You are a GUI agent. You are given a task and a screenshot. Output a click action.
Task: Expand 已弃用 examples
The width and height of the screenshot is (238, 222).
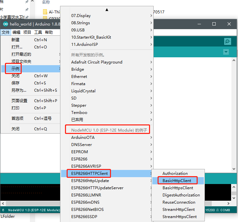tap(107, 120)
